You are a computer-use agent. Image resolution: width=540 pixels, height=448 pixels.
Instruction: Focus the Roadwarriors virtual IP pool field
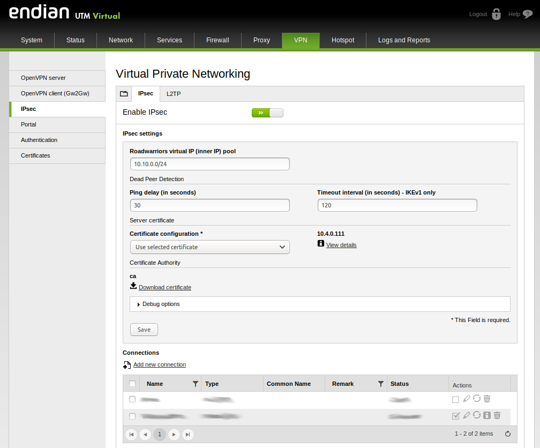210,164
